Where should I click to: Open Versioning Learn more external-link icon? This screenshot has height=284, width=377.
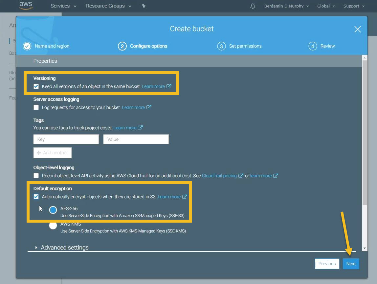coord(169,86)
